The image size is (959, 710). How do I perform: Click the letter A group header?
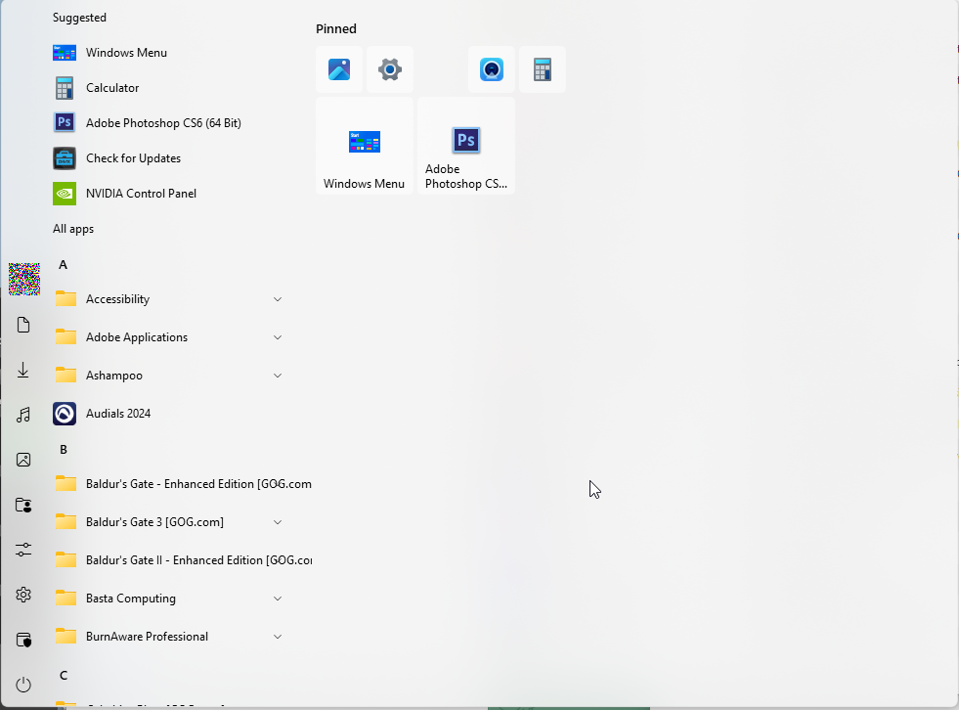(63, 264)
